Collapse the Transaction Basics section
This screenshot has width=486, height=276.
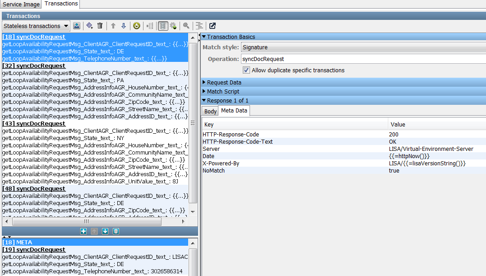[231, 37]
